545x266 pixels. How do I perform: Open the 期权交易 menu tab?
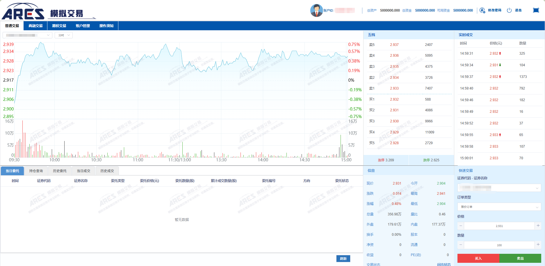coord(59,26)
